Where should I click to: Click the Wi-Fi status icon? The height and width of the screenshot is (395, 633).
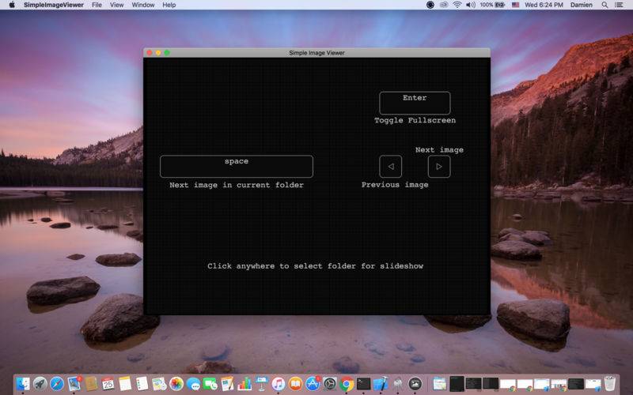[x=457, y=5]
